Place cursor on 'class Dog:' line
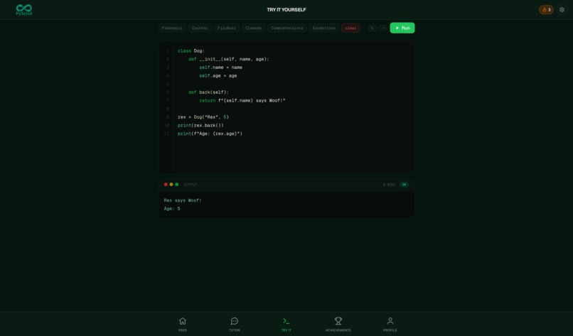This screenshot has width=573, height=336. (x=191, y=51)
